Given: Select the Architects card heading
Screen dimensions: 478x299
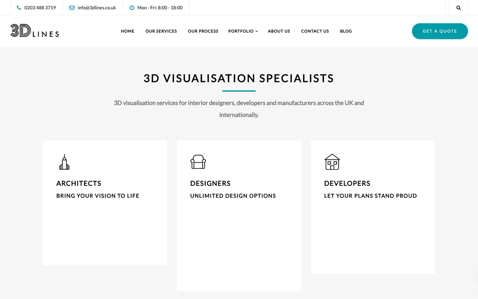Looking at the screenshot, I should click(x=79, y=183).
